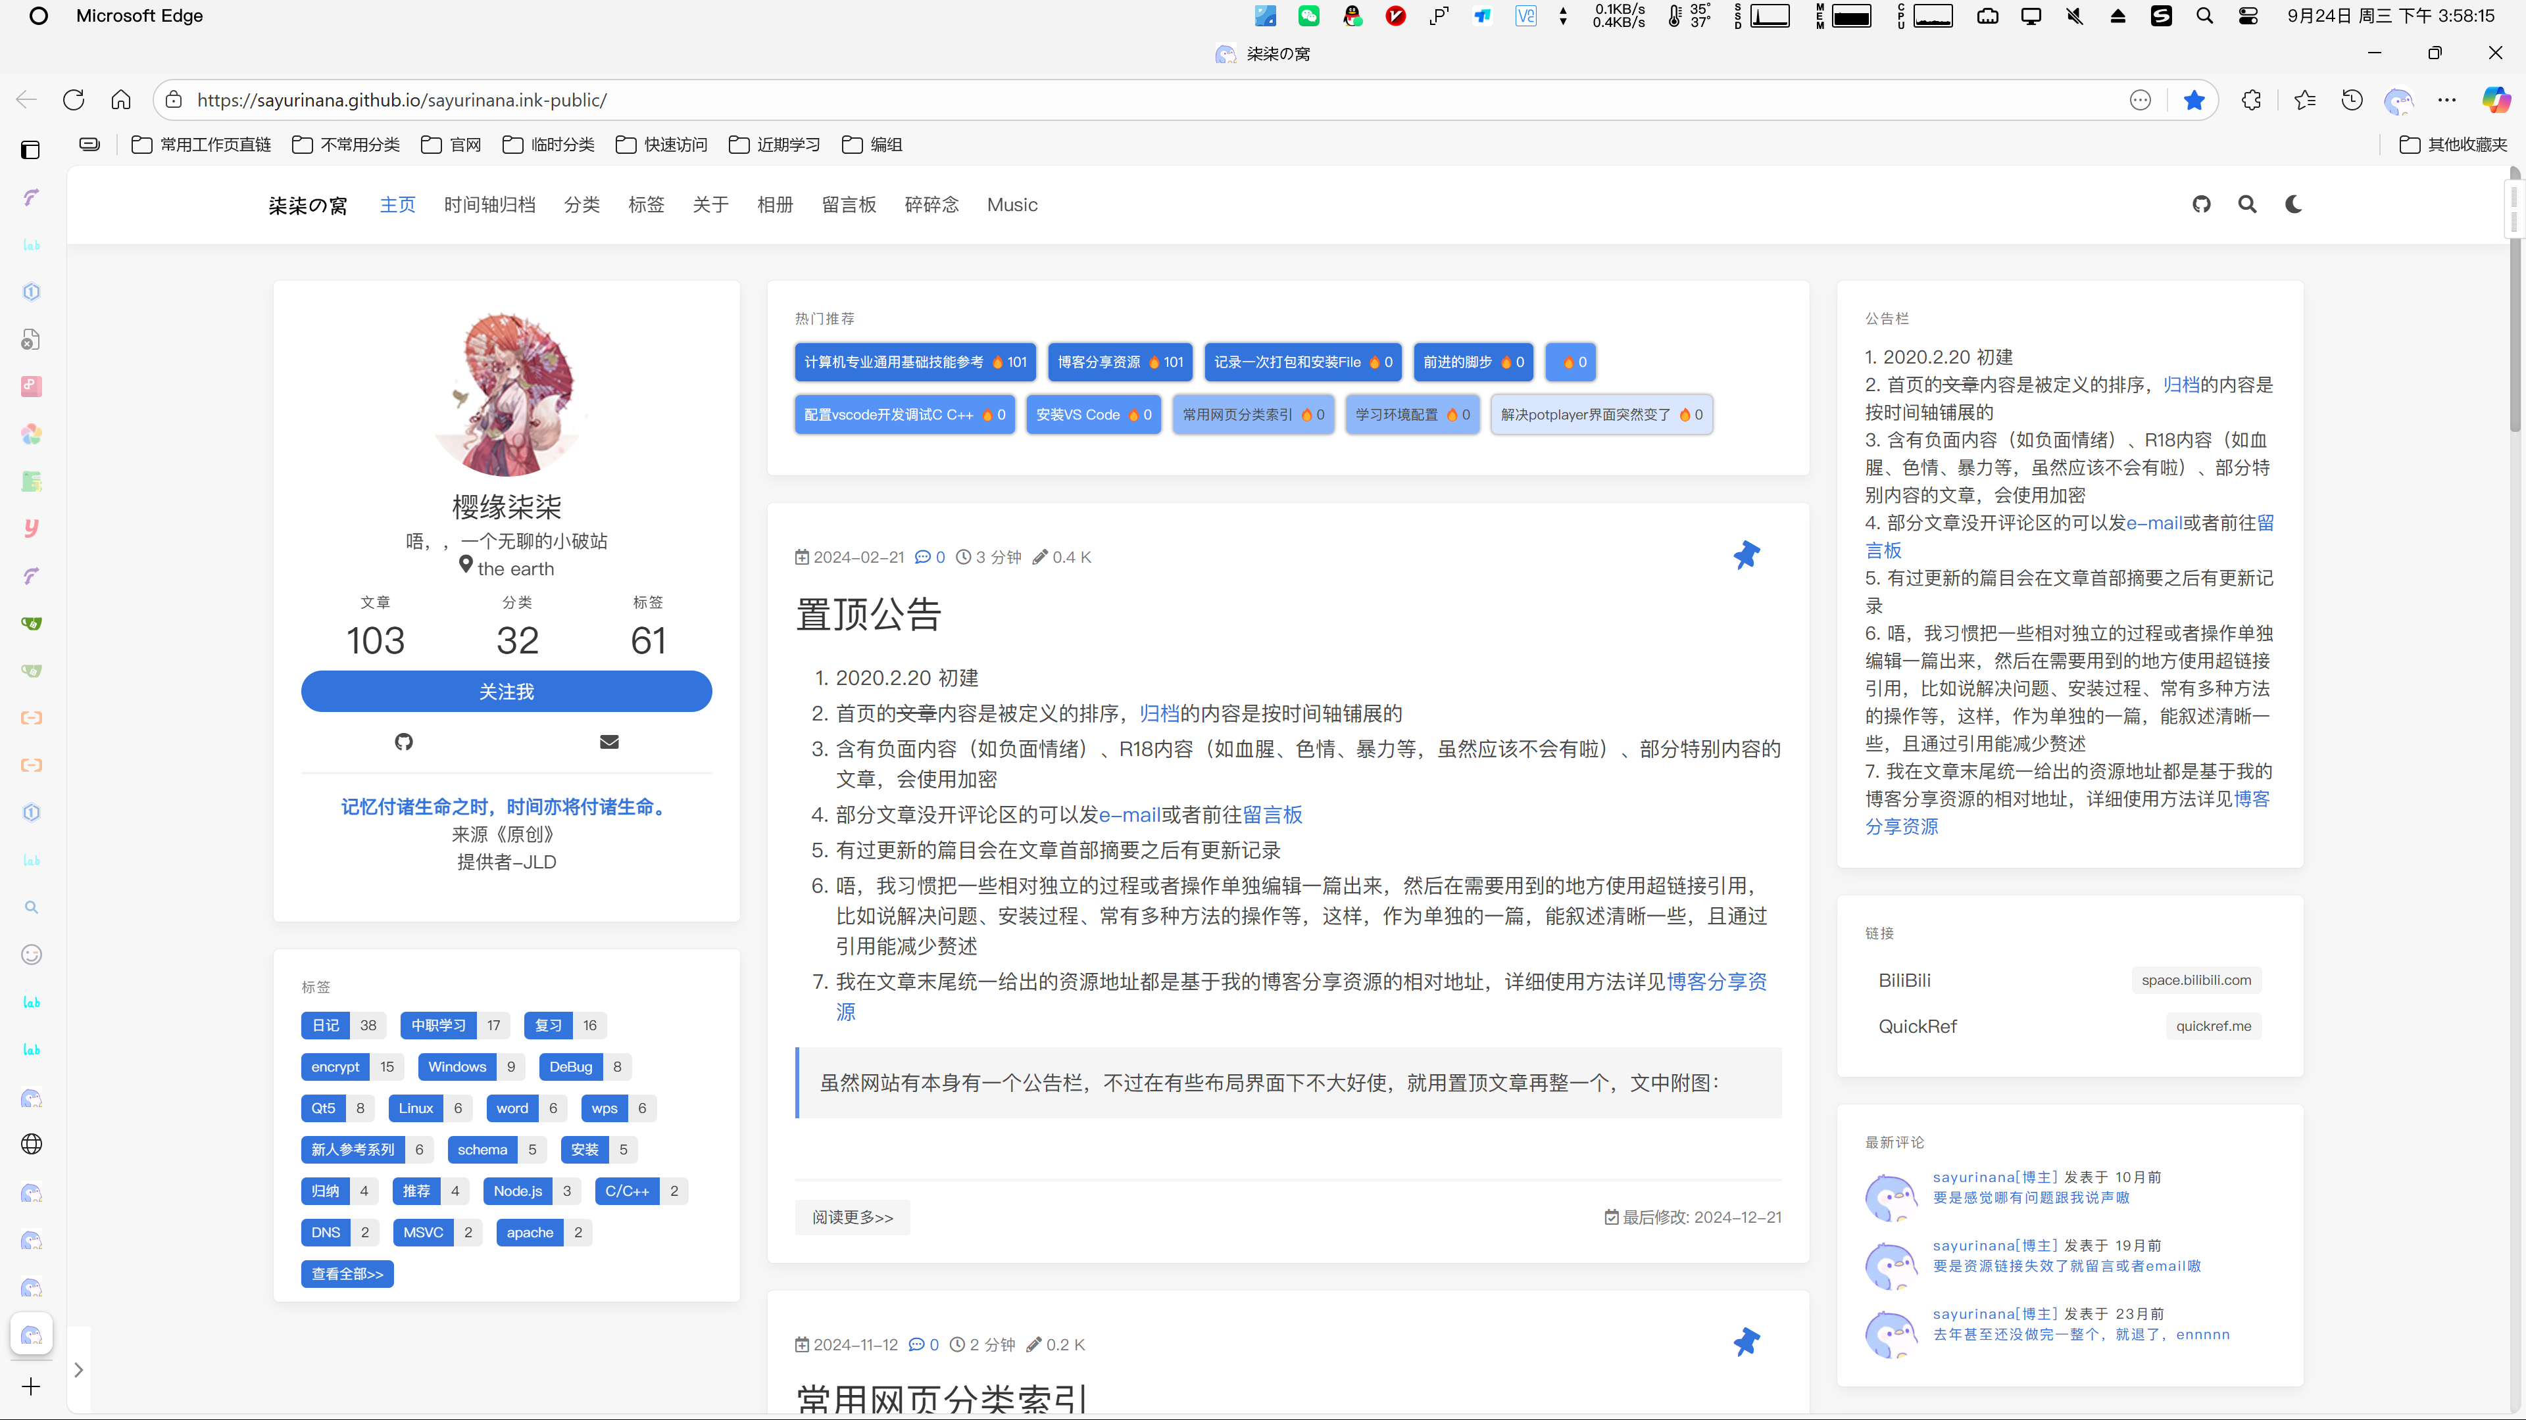The height and width of the screenshot is (1420, 2526).
Task: Toggle dark mode moon icon
Action: [2292, 205]
